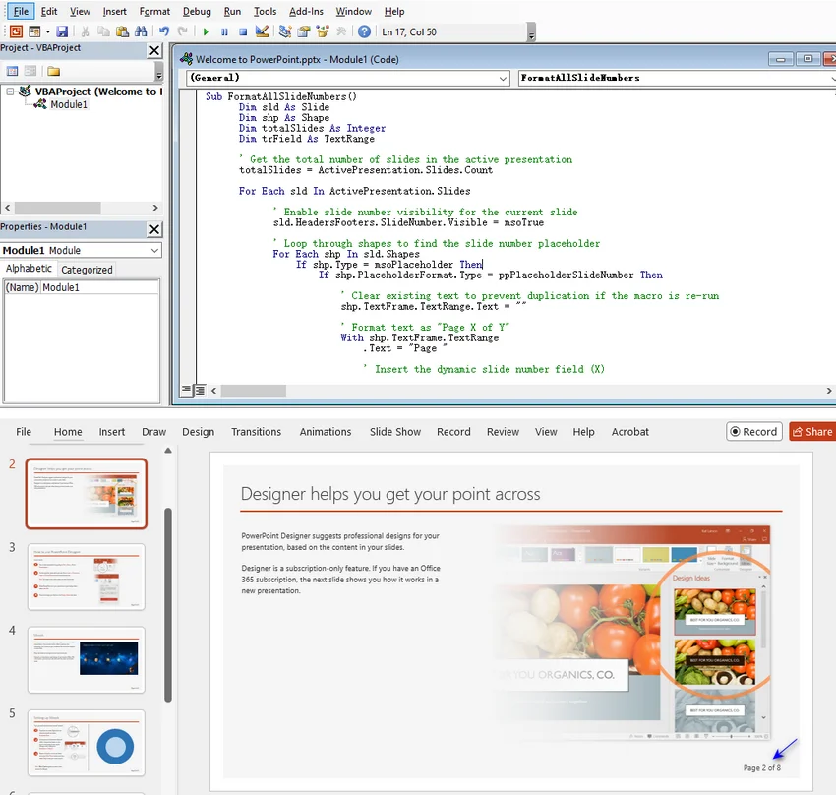The height and width of the screenshot is (795, 836).
Task: Undo the last edit with the Undo arrow
Action: [164, 31]
